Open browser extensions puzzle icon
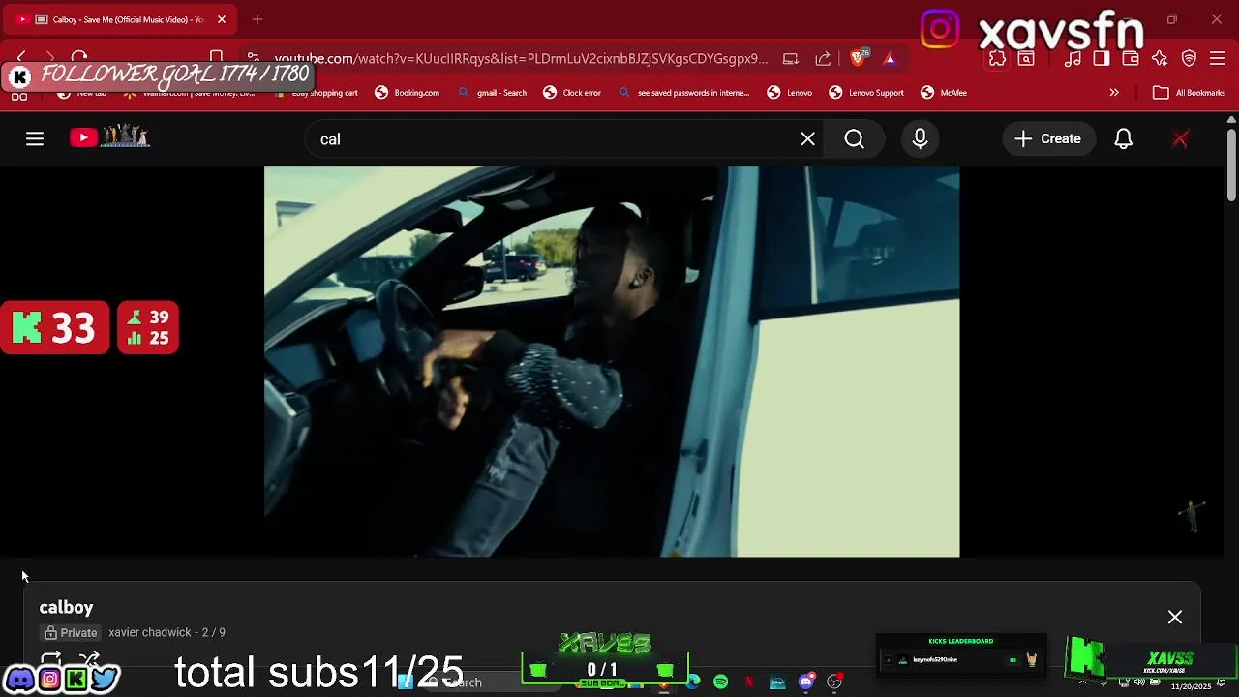The height and width of the screenshot is (697, 1239). tap(997, 58)
